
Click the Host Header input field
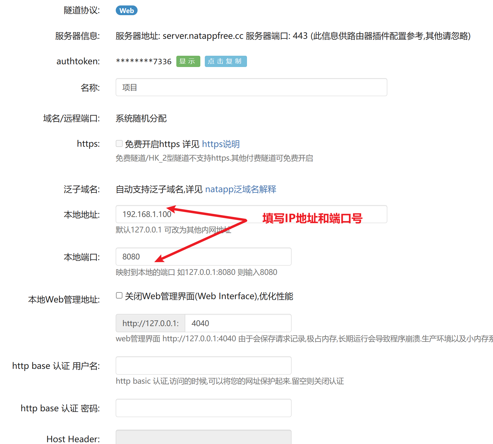point(203,439)
